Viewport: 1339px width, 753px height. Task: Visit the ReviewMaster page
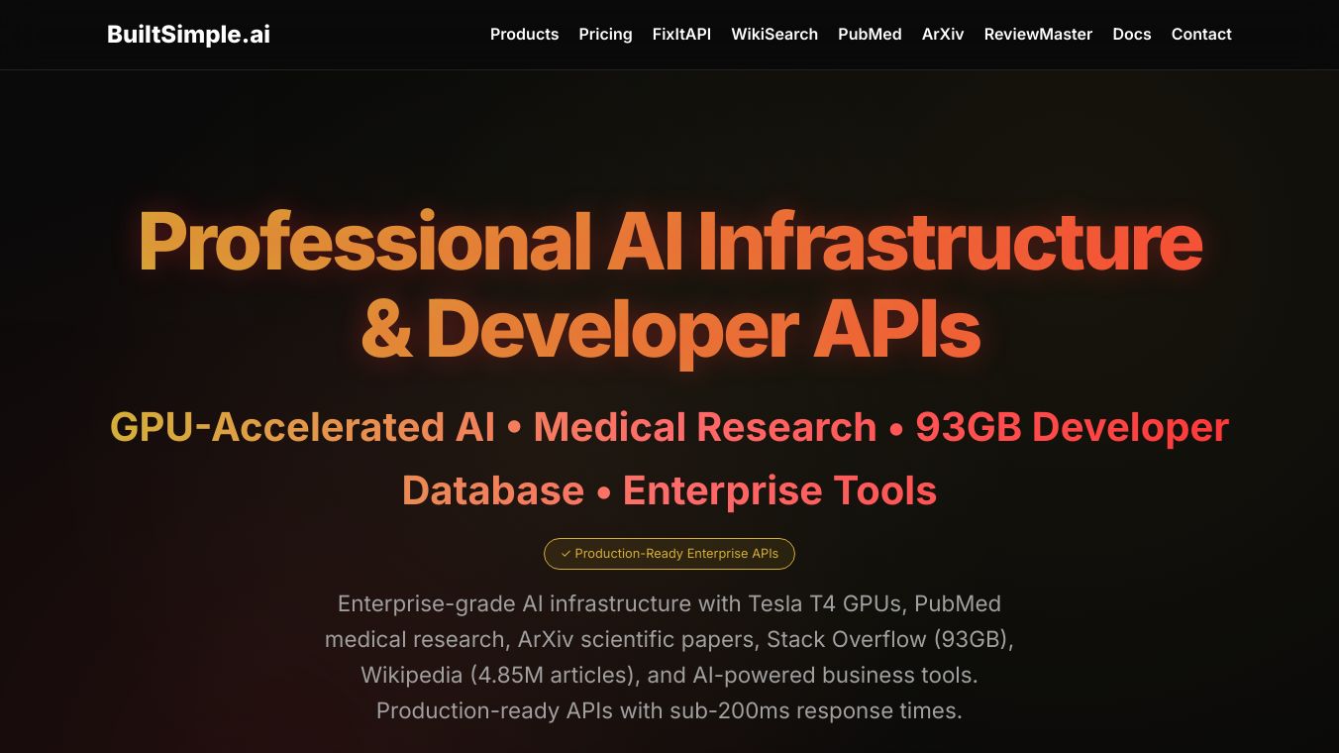pyautogui.click(x=1038, y=35)
